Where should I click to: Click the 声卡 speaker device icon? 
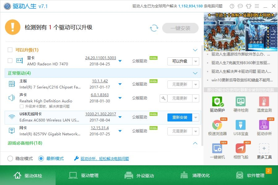pos(12,98)
